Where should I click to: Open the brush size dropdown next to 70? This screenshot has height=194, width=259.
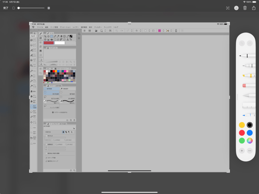[x=171, y=30]
